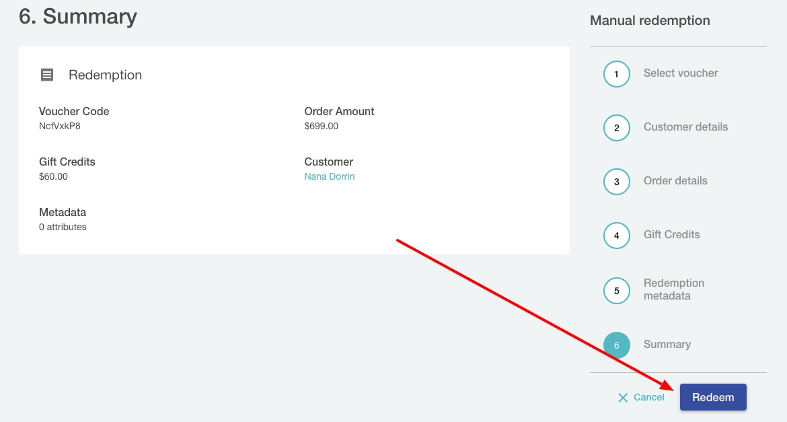Go to the Select voucher step label
The image size is (787, 422).
680,73
